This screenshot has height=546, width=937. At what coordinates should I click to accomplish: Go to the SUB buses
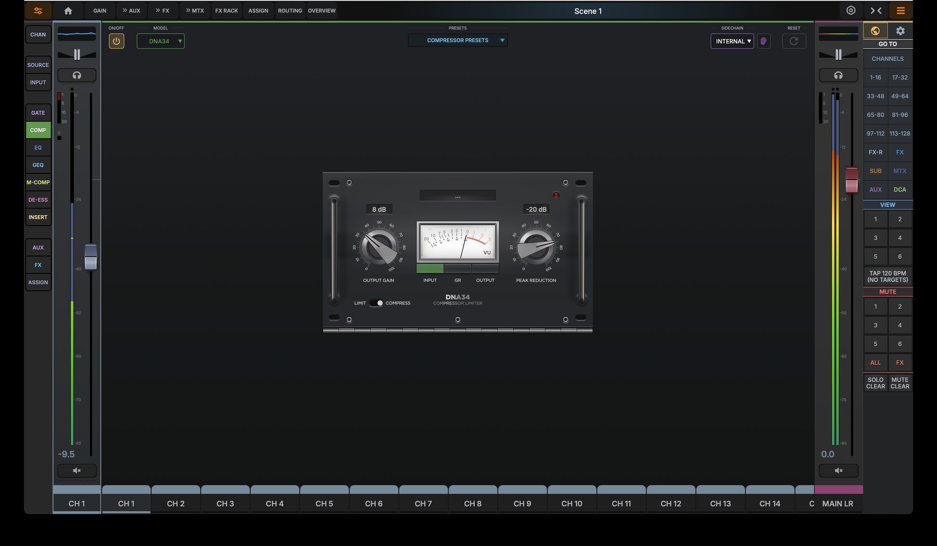[x=876, y=171]
